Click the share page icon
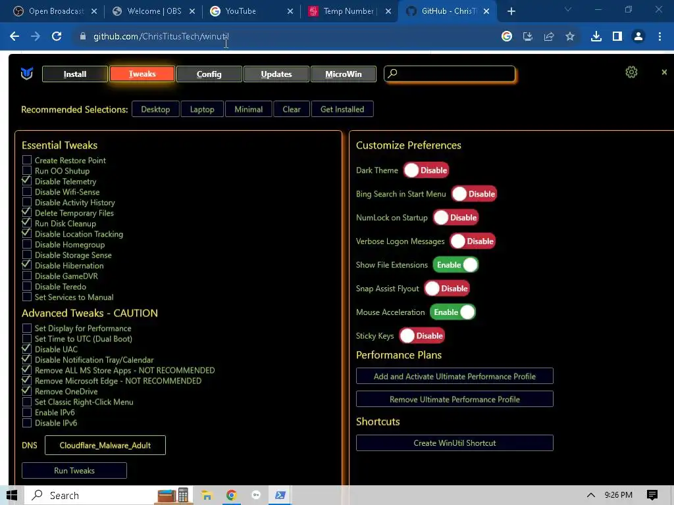Viewport: 674px width, 505px height. pyautogui.click(x=549, y=37)
